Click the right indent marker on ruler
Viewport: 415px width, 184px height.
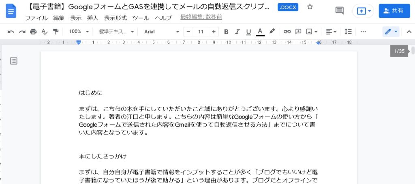click(319, 42)
